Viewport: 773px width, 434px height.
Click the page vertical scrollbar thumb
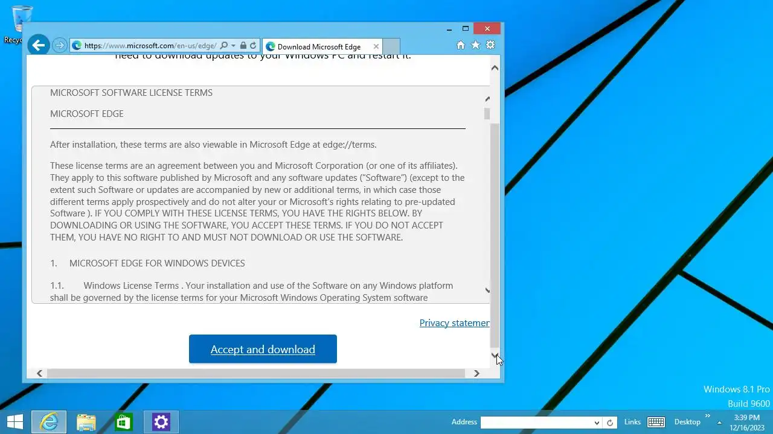coord(495,236)
